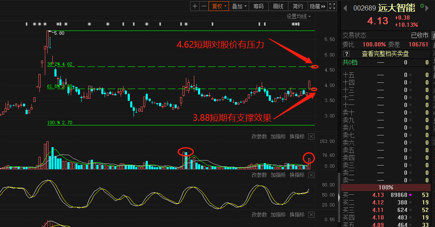The height and width of the screenshot is (227, 435).
Task: Click 加指标 on bottom indicator panel
Action: 278,214
